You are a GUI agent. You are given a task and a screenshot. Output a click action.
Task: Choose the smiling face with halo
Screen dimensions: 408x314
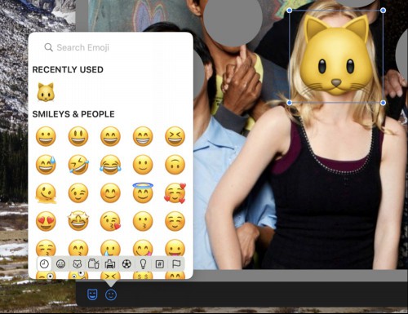pos(143,192)
